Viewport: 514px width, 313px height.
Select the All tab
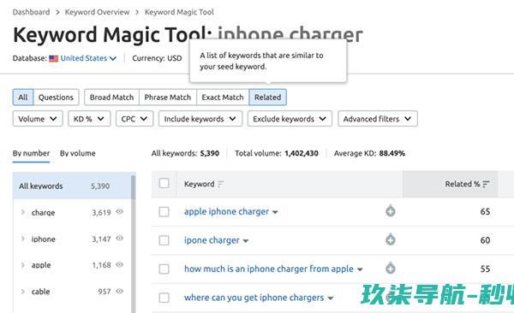(x=23, y=97)
